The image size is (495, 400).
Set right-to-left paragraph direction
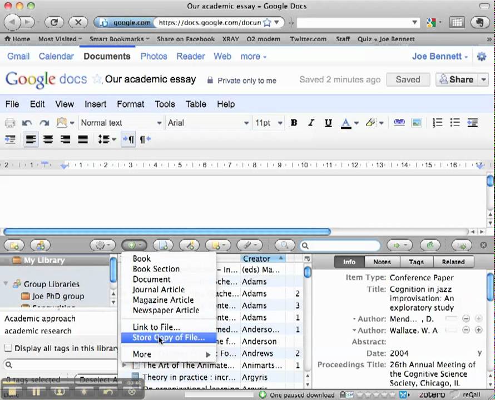coord(145,139)
